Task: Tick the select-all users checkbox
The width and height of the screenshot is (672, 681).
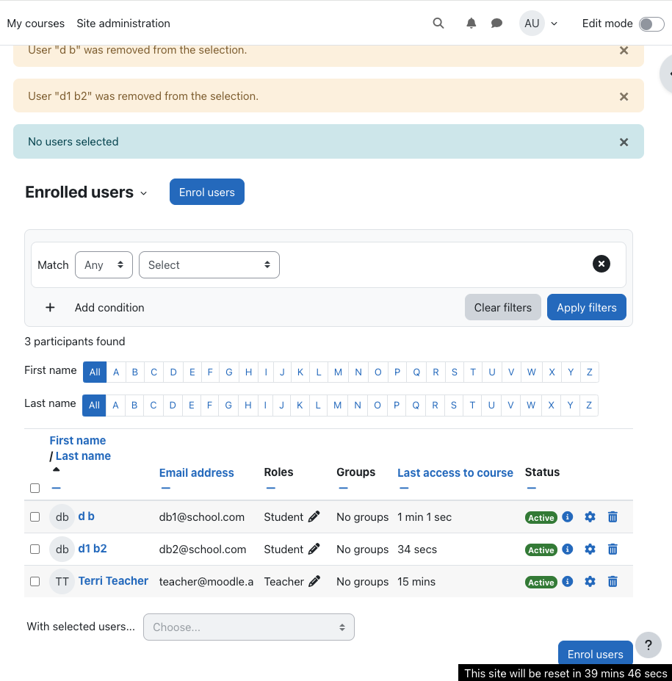Action: click(35, 489)
